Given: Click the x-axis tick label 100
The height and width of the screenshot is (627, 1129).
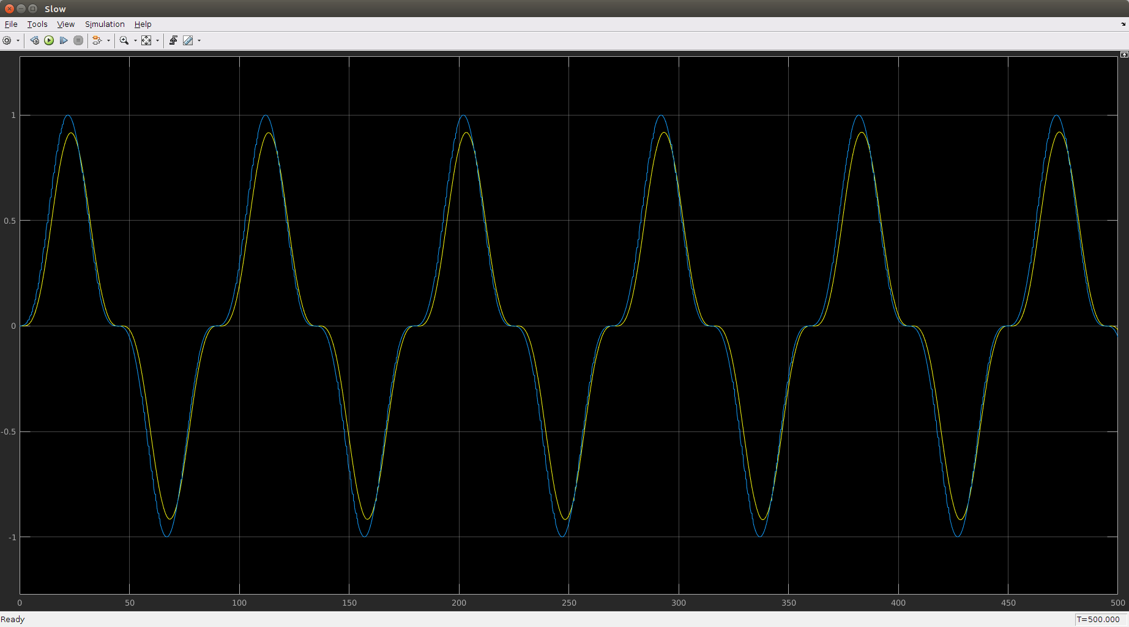Looking at the screenshot, I should click(x=239, y=603).
